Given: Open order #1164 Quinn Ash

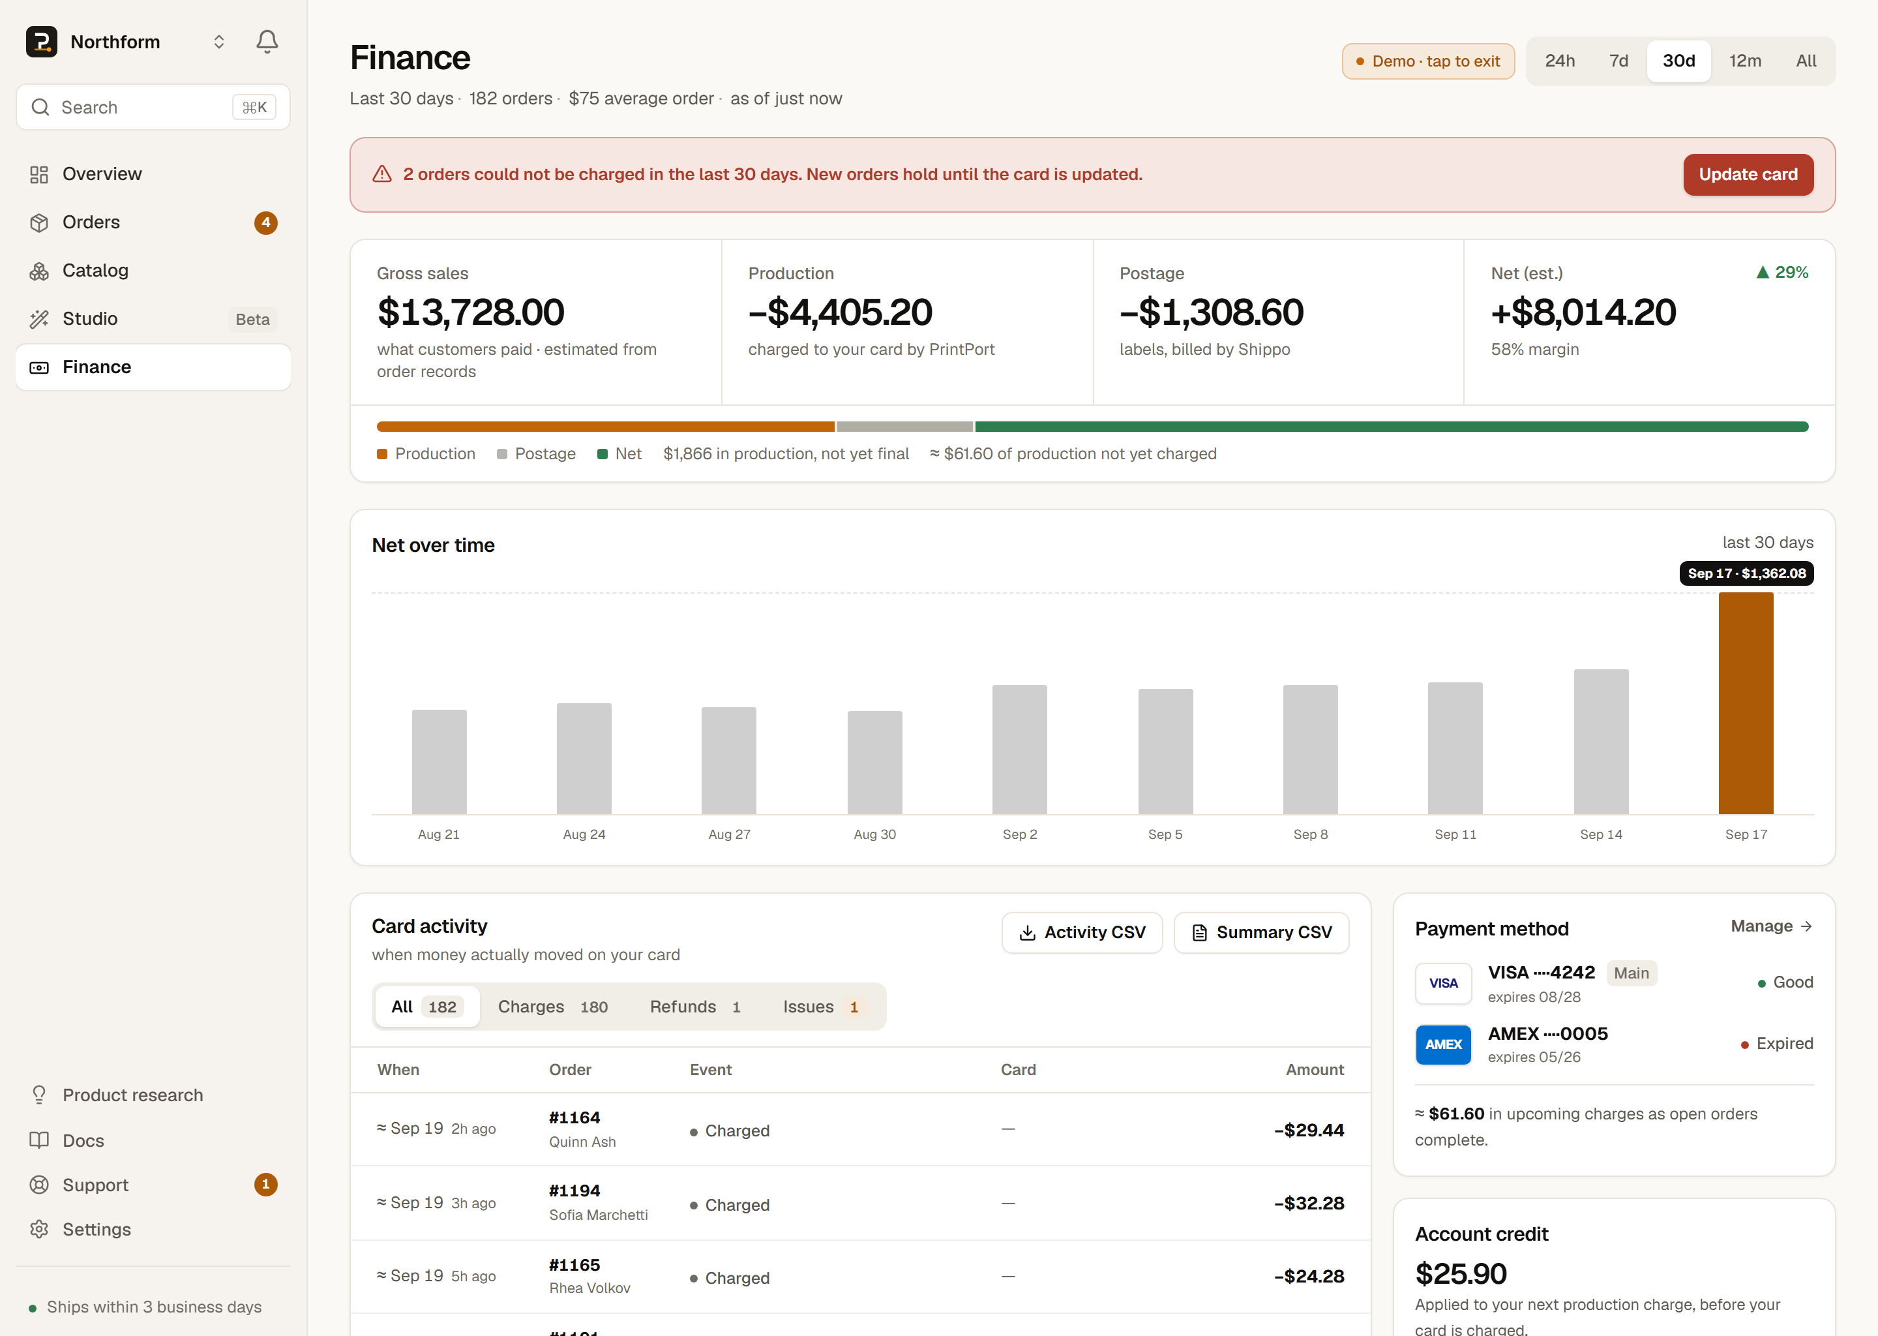Looking at the screenshot, I should (x=860, y=1129).
